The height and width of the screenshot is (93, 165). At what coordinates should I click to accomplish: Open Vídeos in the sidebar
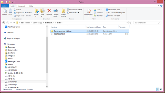click(9, 64)
